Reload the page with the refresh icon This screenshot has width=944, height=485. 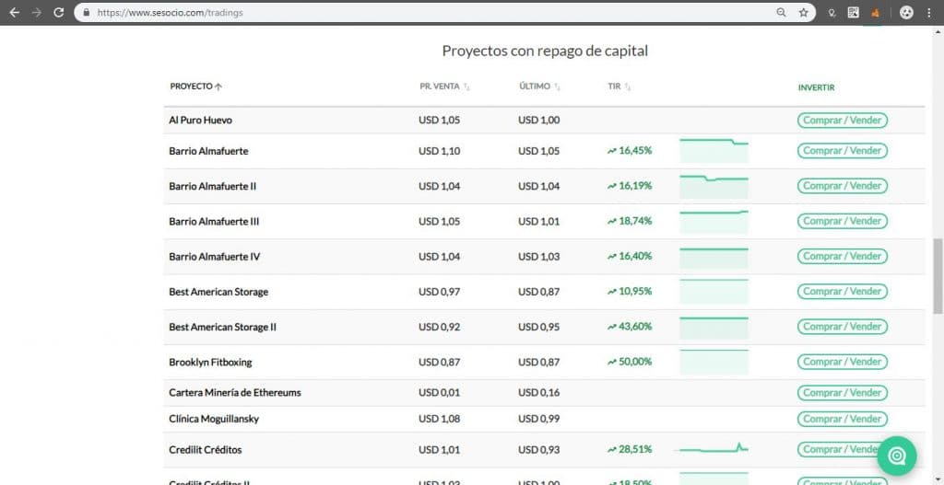point(58,12)
